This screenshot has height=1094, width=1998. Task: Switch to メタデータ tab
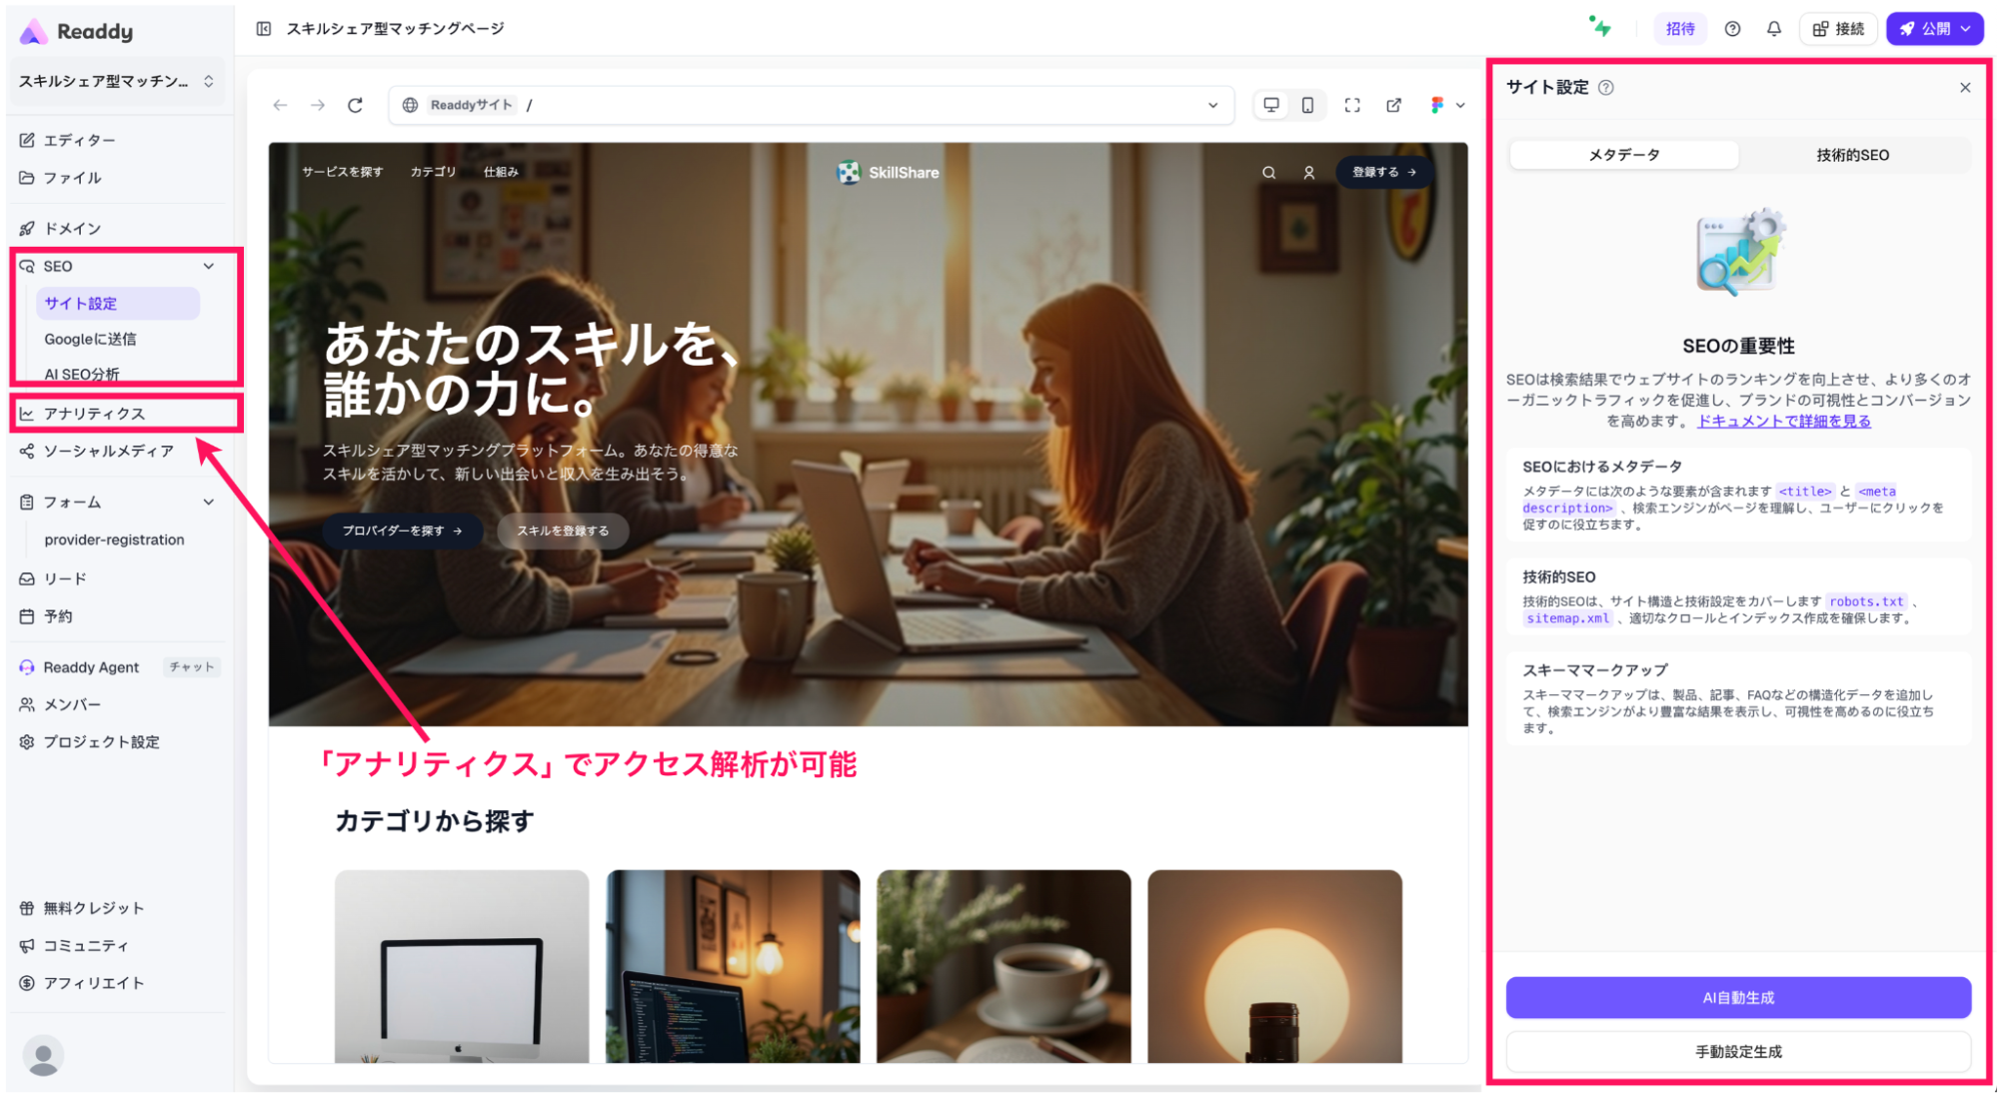[x=1624, y=155]
